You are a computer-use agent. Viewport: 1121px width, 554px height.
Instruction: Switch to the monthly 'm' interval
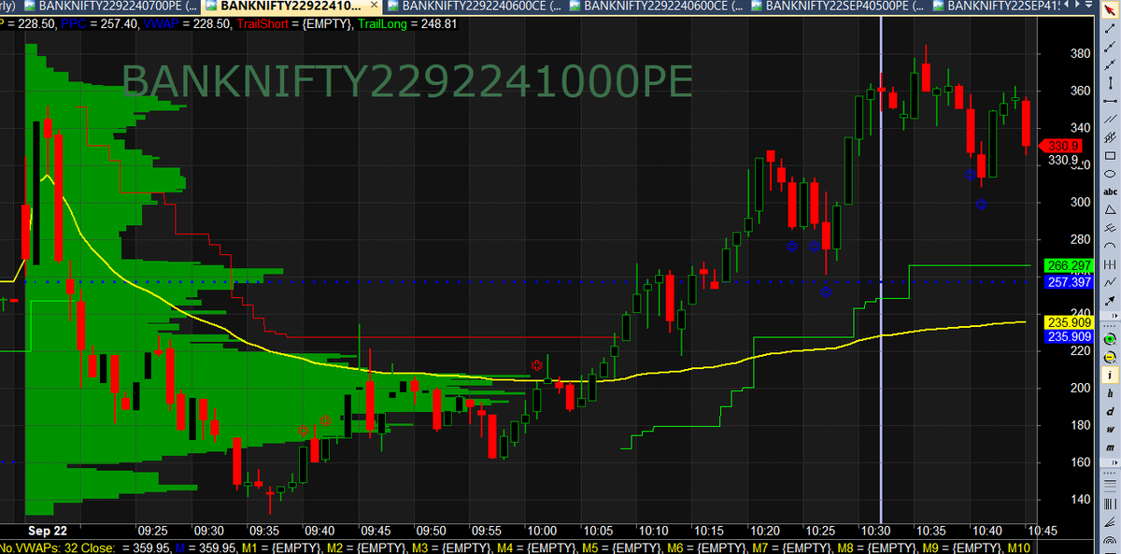point(1110,447)
